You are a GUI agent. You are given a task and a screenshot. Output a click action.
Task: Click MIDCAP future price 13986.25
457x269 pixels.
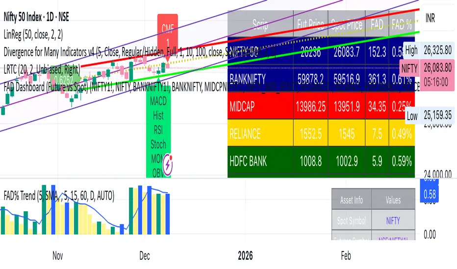pos(310,106)
